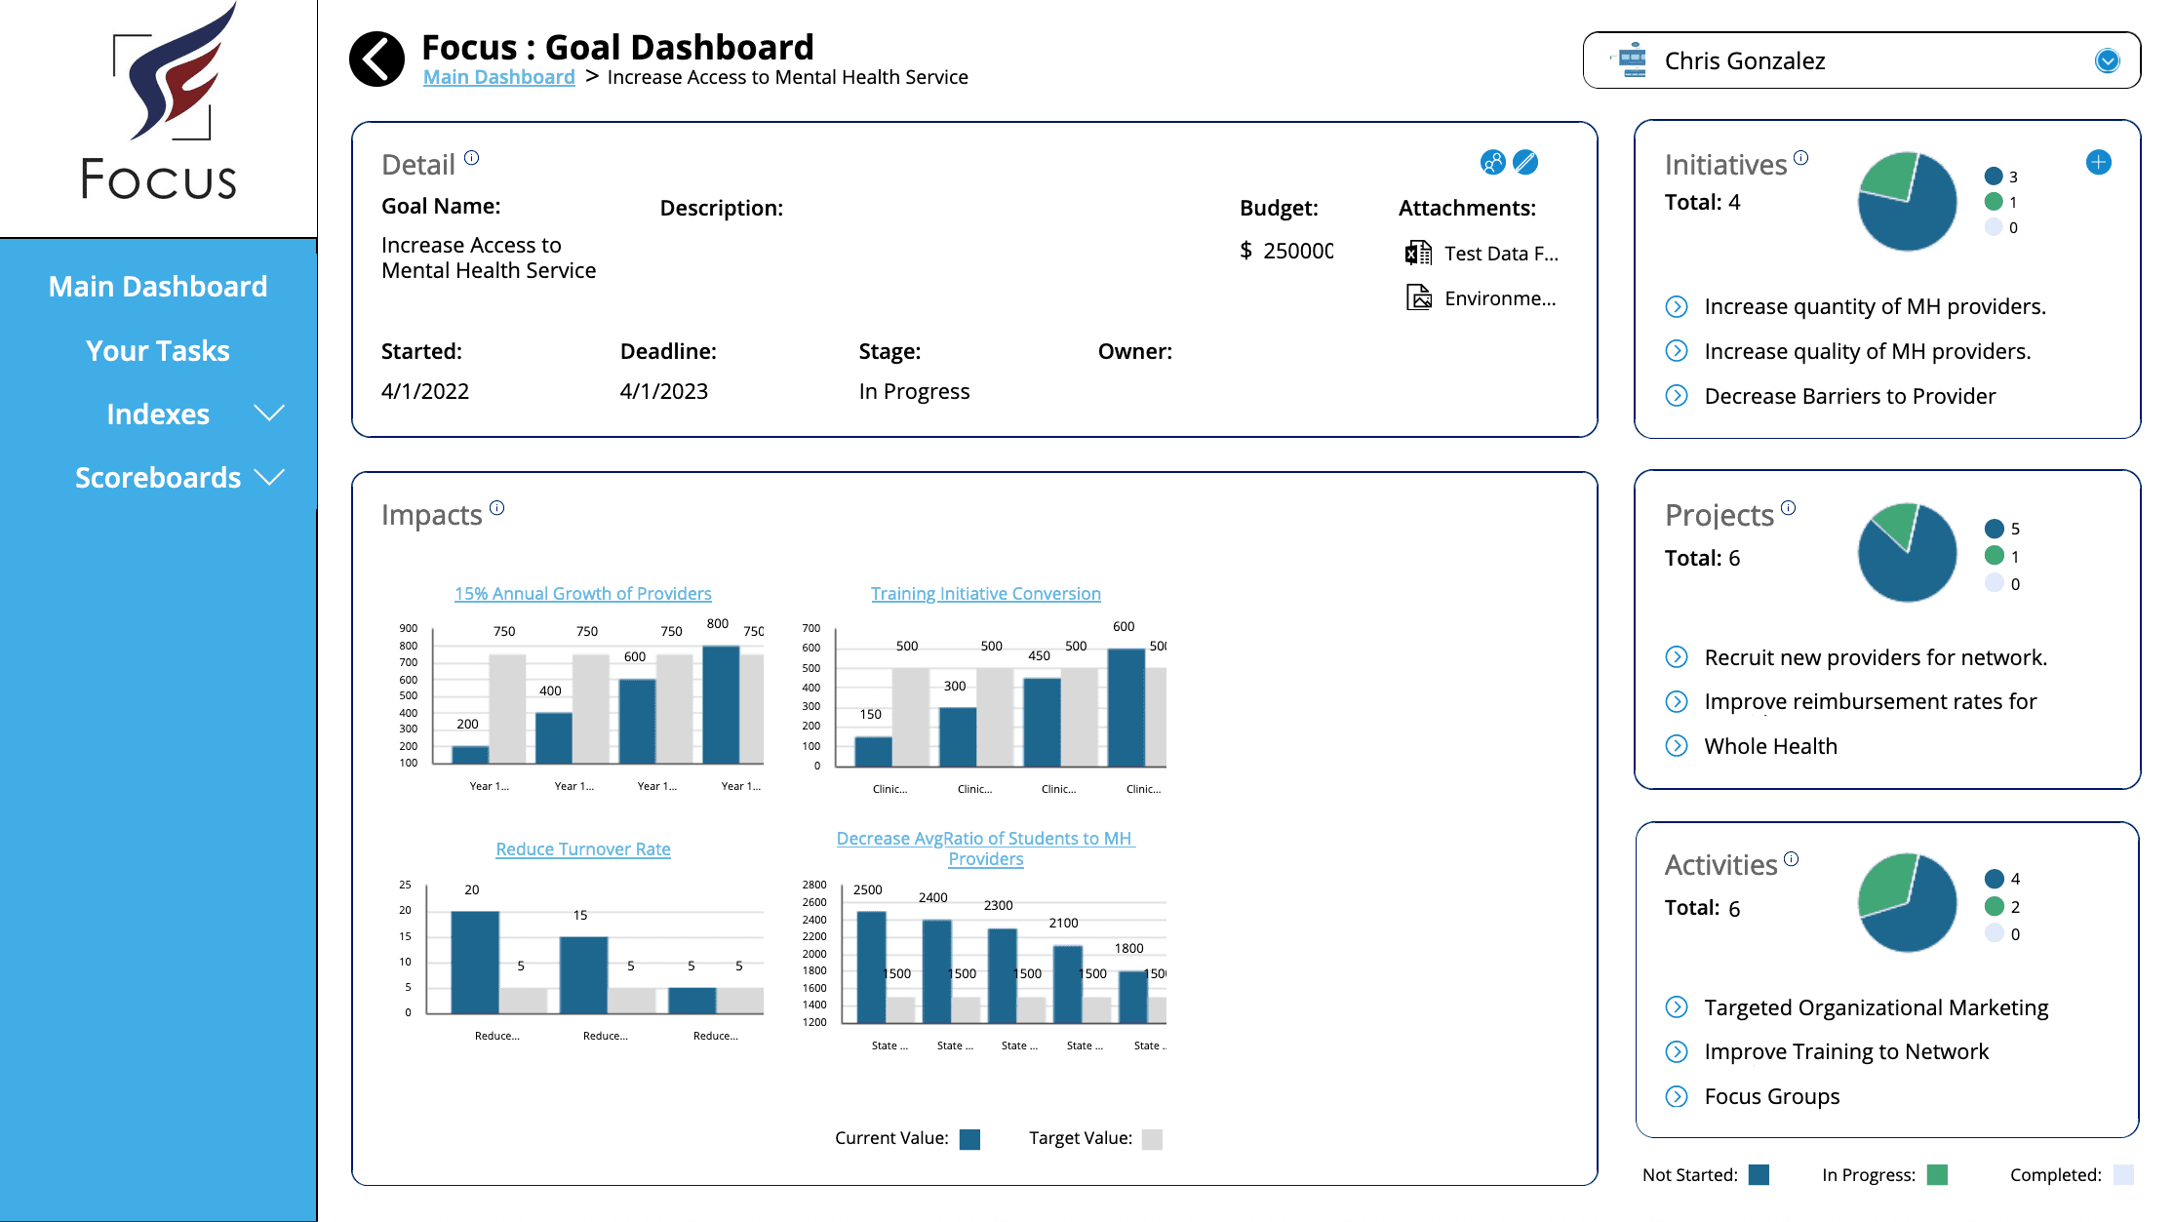
Task: Click Chris Gonzalez's profile avatar icon
Action: [1629, 59]
